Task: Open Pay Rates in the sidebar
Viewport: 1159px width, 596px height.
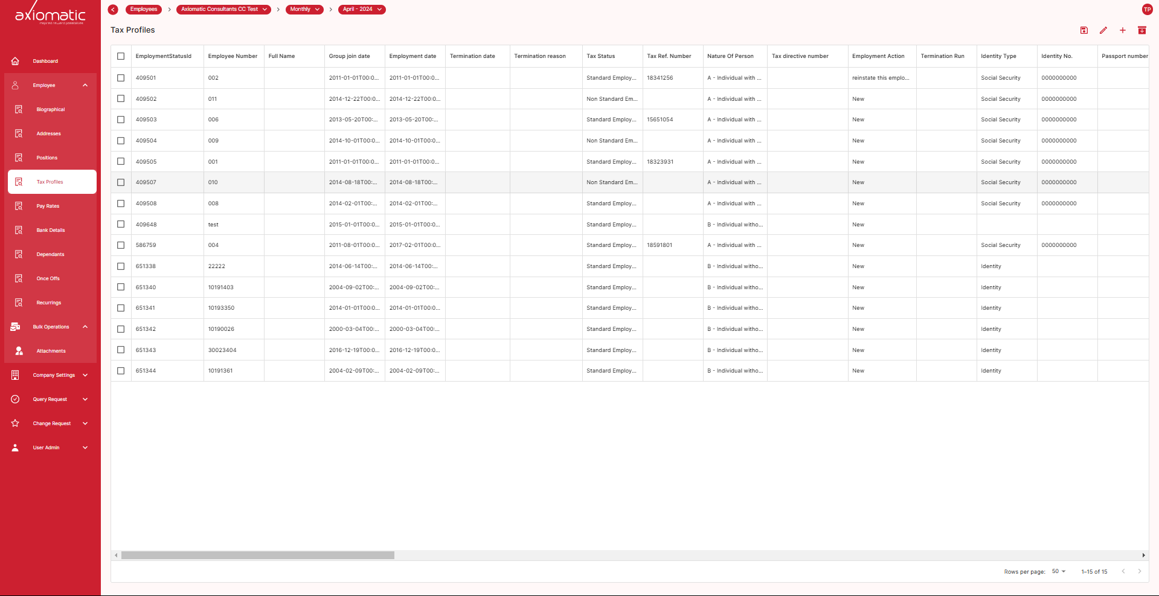Action: coord(48,206)
